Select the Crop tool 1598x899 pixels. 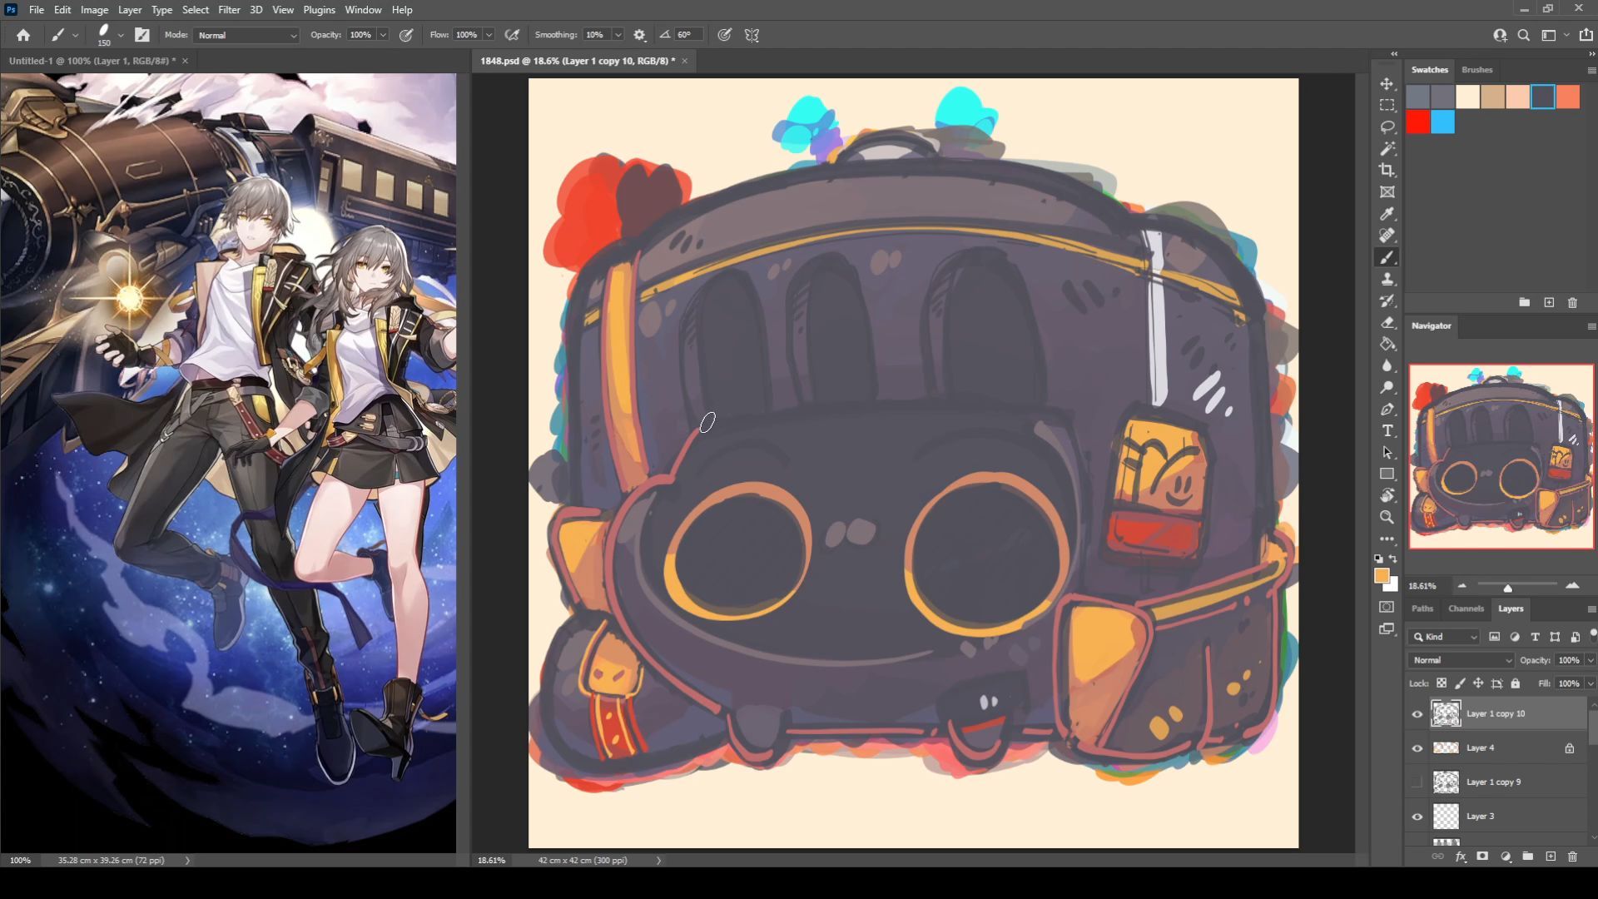[x=1387, y=171]
